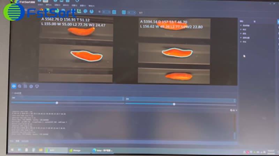Select the right outlined pepper image
The image size is (279, 156).
click(x=177, y=52)
